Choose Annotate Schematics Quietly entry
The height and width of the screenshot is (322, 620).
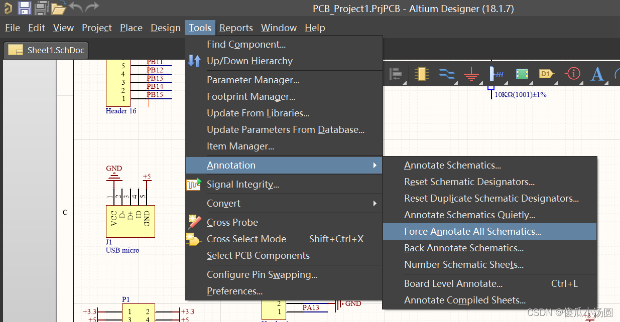click(x=489, y=215)
